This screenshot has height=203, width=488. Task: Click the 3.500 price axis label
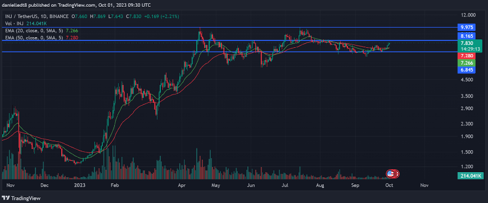(x=467, y=96)
